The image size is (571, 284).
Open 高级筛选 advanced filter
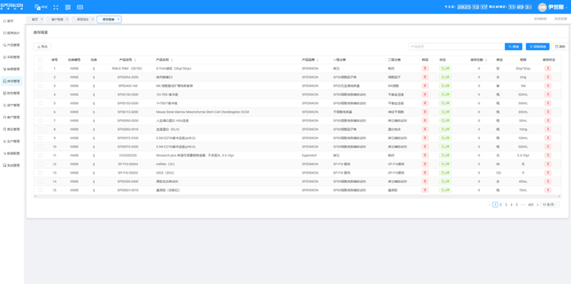[x=537, y=46]
